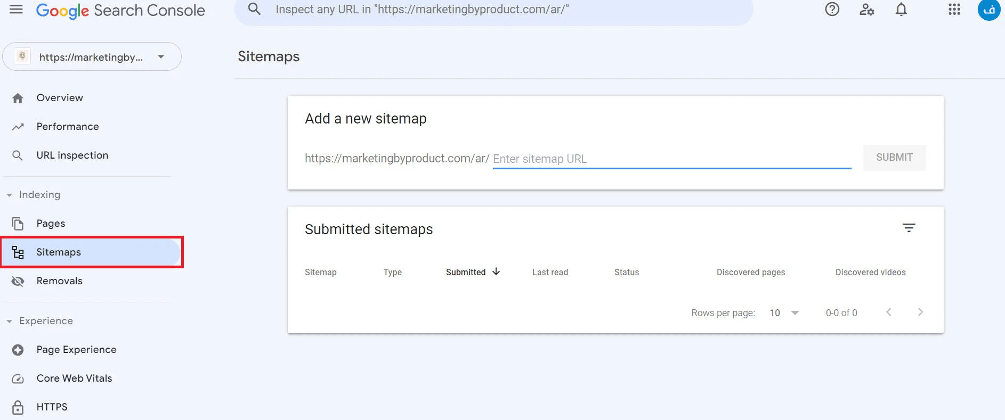Screen dimensions: 1005x420
Task: Collapse the Experience section
Action: (x=10, y=321)
